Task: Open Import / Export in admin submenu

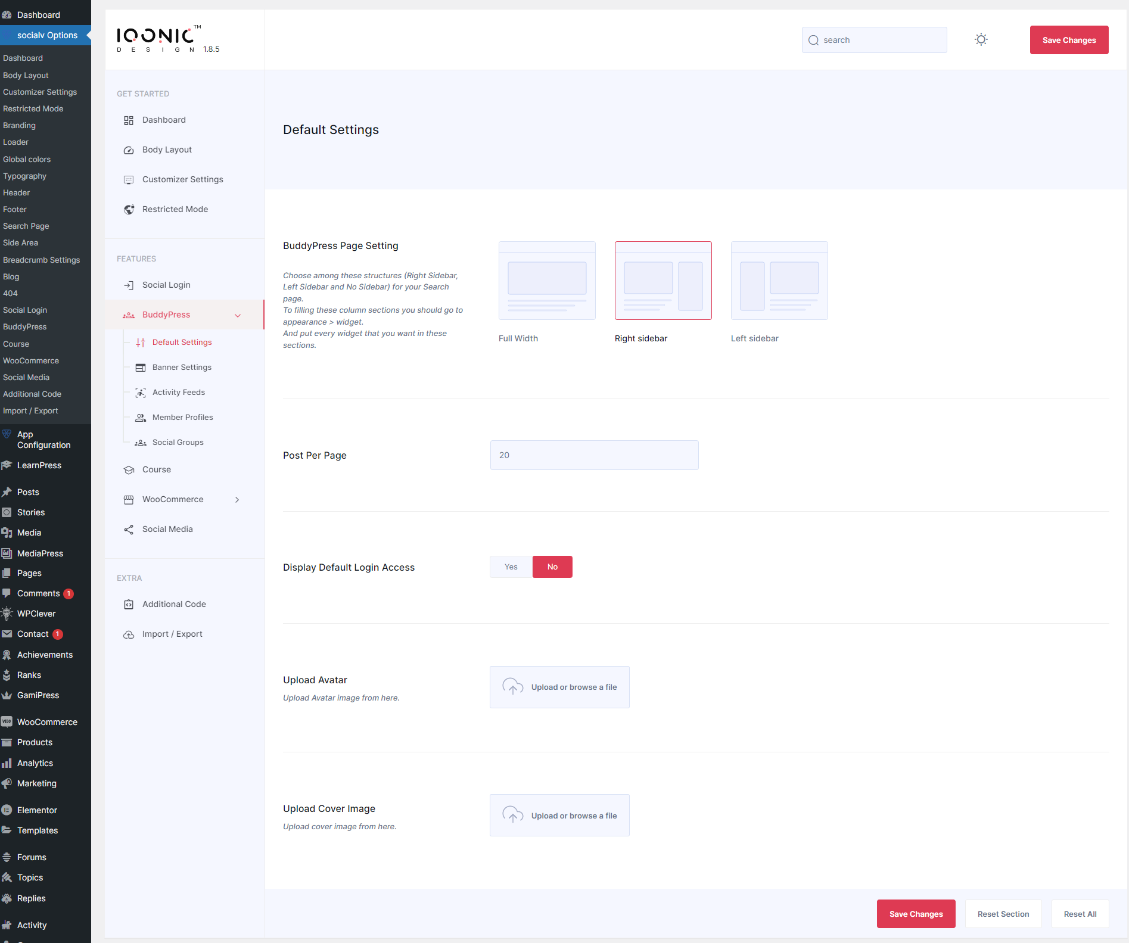Action: pos(30,411)
